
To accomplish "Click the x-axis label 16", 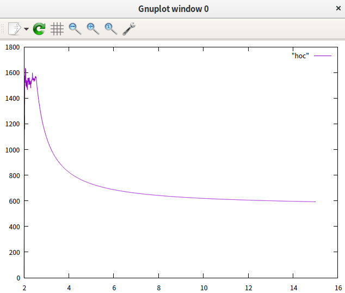I will pos(338,288).
